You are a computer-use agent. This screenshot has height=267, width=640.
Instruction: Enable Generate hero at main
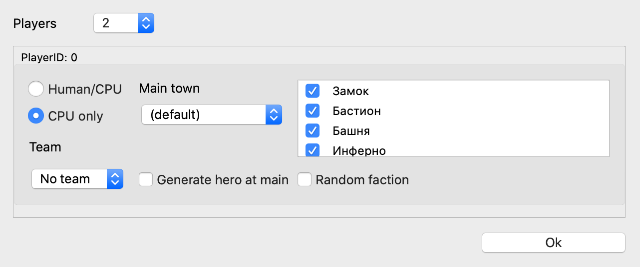pyautogui.click(x=146, y=179)
